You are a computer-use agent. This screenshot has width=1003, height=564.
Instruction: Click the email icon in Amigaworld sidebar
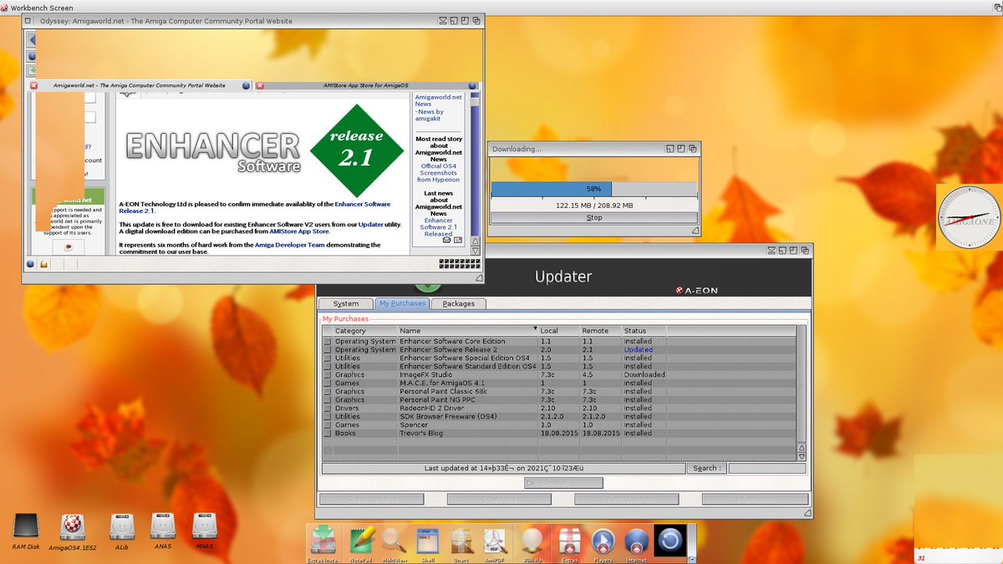[458, 240]
